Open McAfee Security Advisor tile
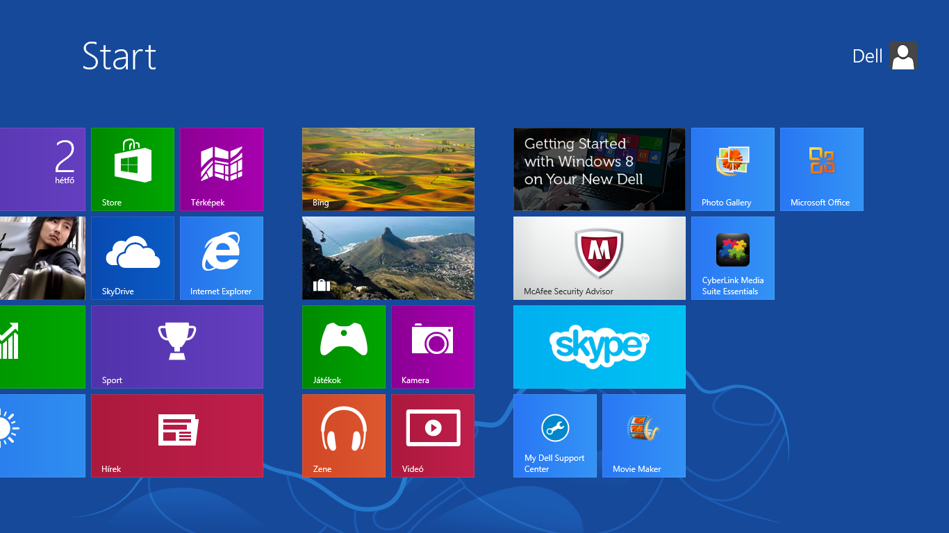The height and width of the screenshot is (533, 949). tap(600, 258)
